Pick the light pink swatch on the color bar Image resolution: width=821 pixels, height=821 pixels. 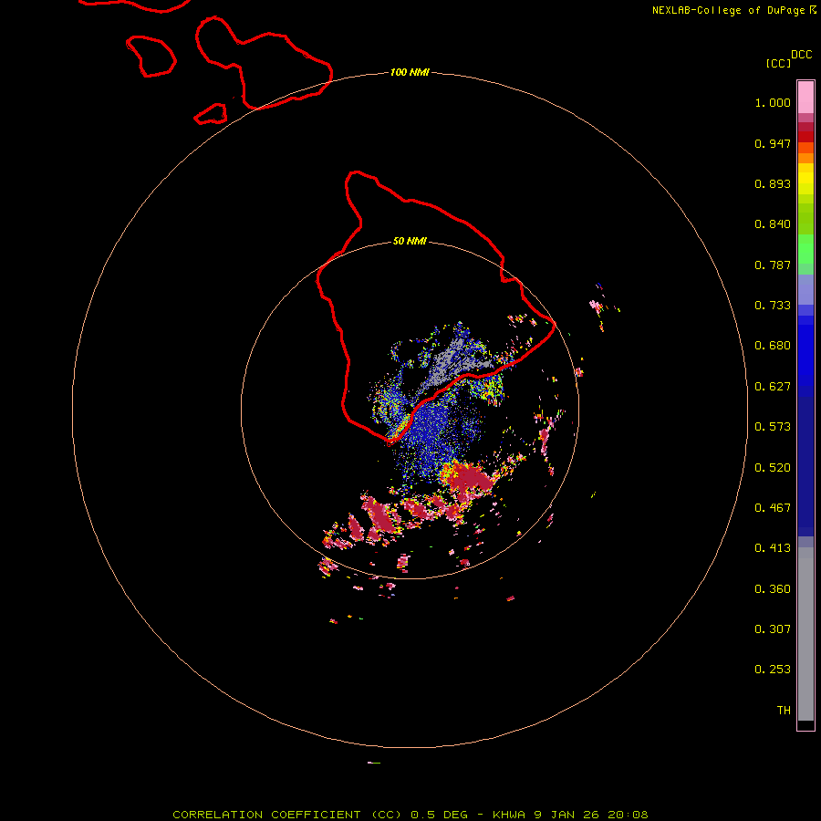[805, 98]
